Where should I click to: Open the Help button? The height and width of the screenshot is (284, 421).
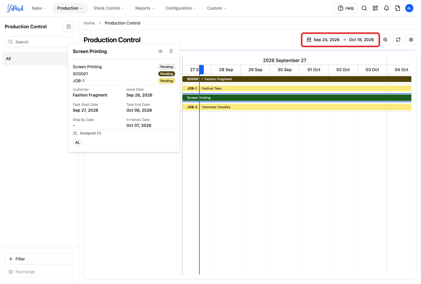click(x=346, y=8)
